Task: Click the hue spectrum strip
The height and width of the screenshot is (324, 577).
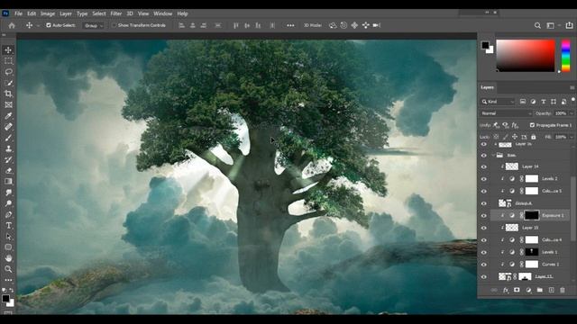Action: tap(565, 56)
